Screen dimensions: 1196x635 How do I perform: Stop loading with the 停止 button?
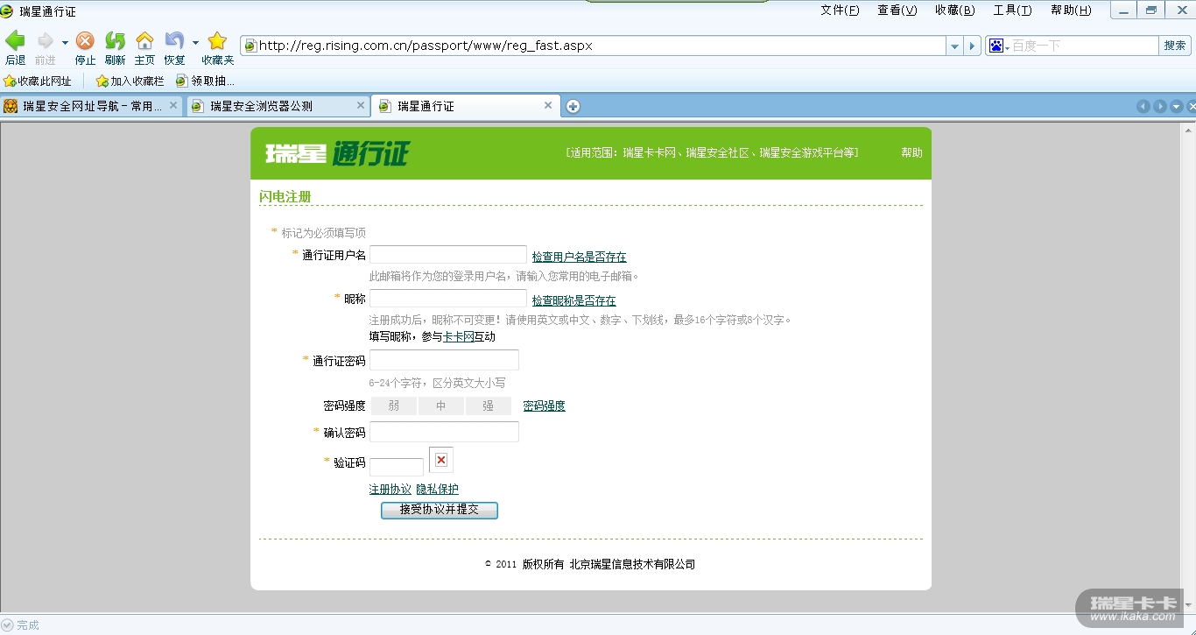tap(85, 41)
